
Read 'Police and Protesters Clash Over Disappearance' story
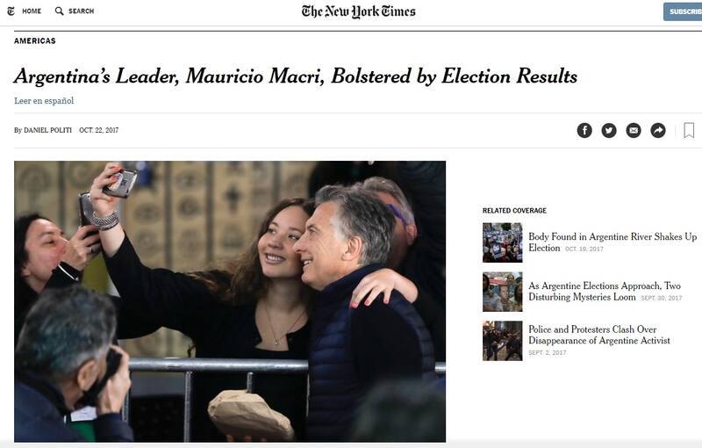pyautogui.click(x=598, y=335)
